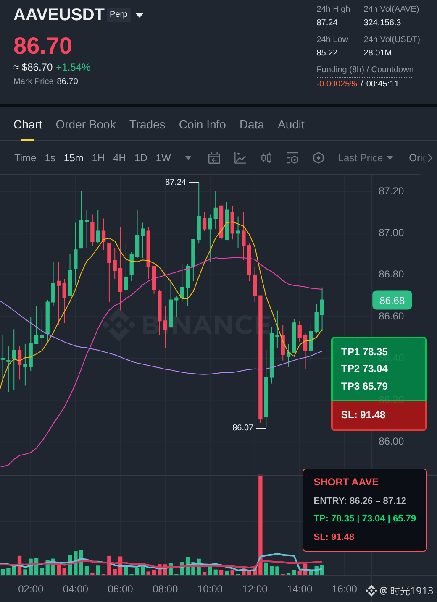Open the indicators settings icon
The image size is (437, 602).
pos(292,158)
